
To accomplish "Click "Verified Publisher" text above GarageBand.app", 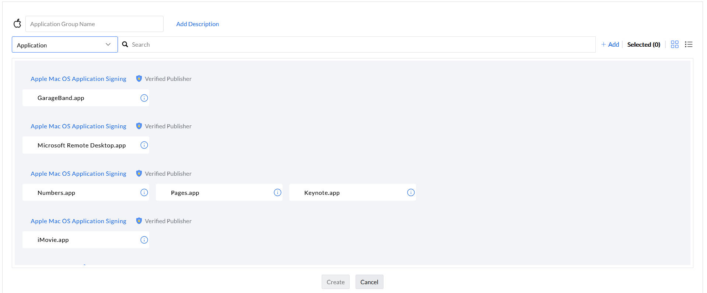I will click(168, 79).
